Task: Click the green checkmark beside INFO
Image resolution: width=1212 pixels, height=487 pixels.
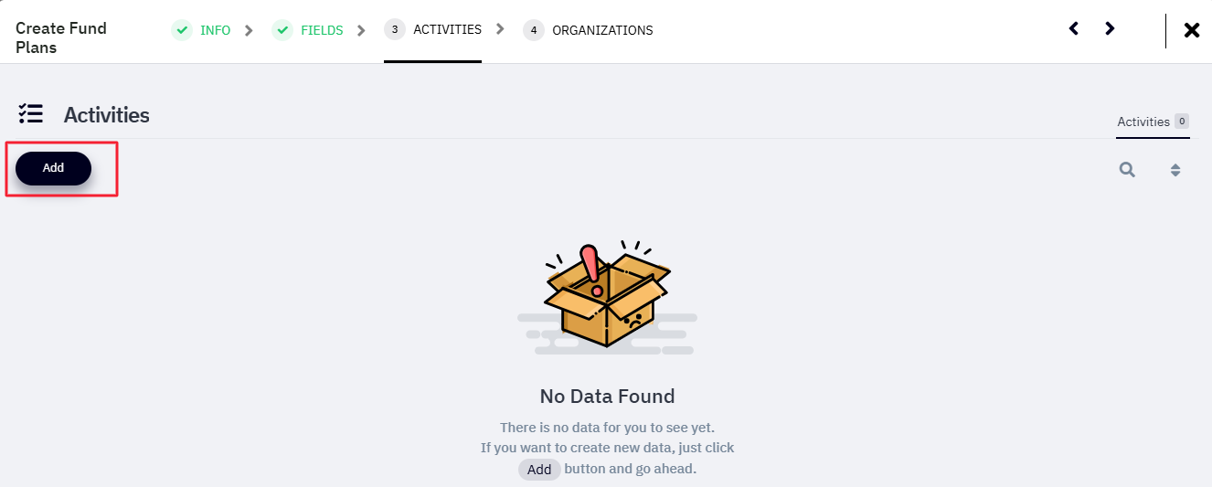Action: [x=182, y=30]
